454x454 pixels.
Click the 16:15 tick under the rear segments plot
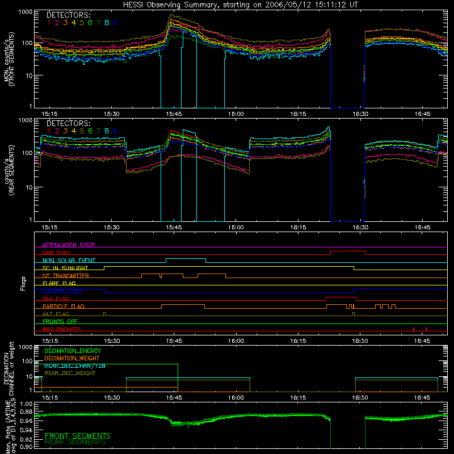click(x=298, y=228)
